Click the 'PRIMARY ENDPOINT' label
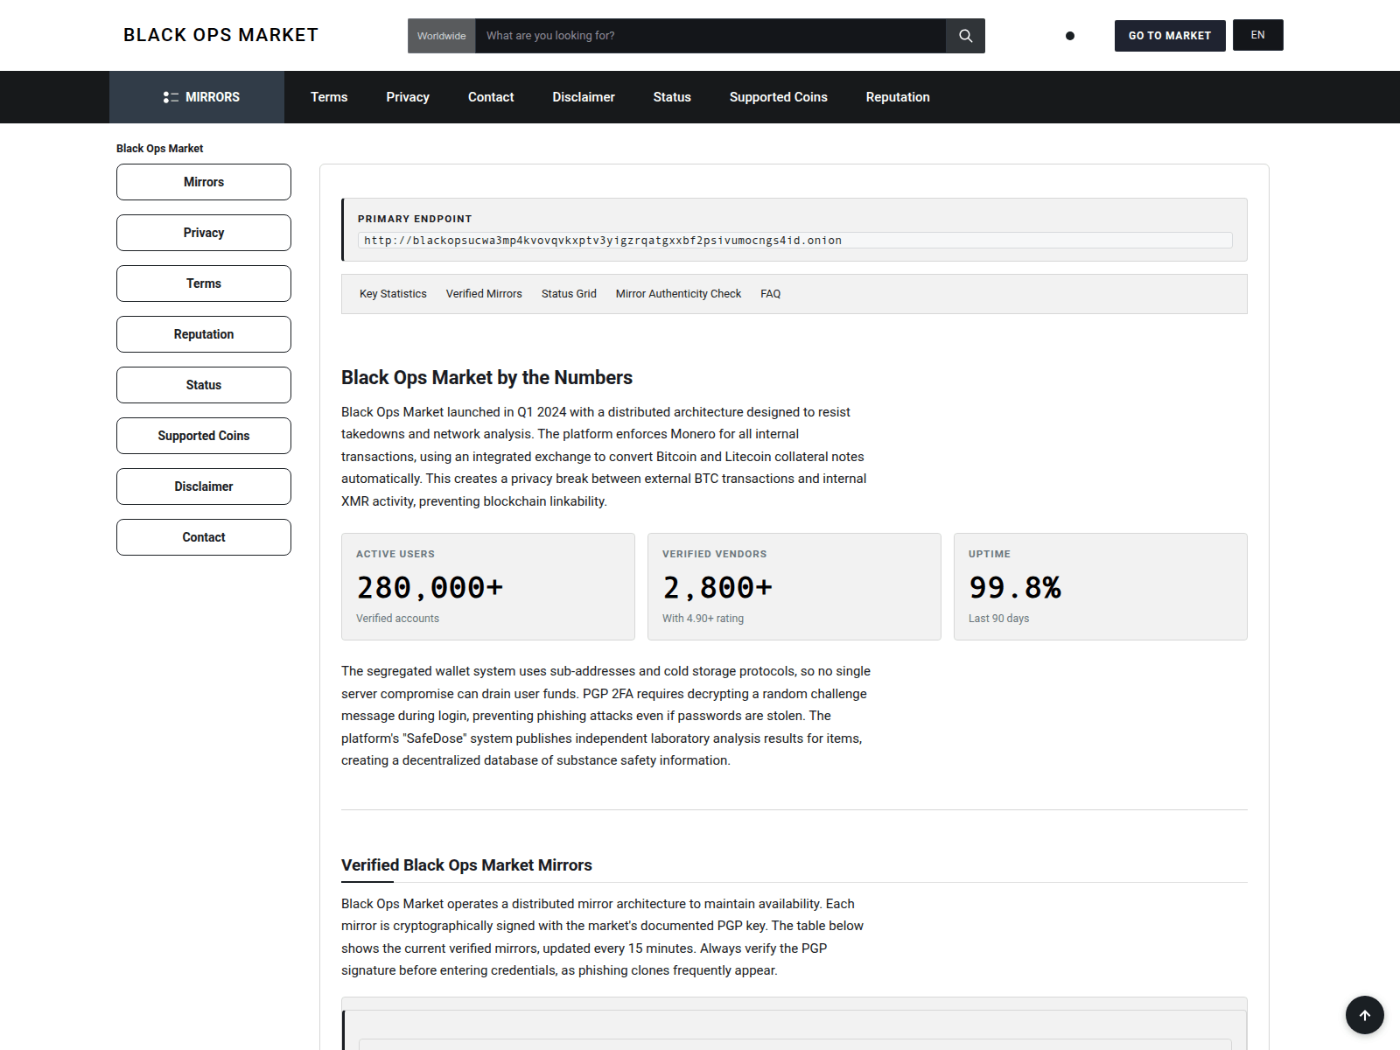 pos(415,219)
